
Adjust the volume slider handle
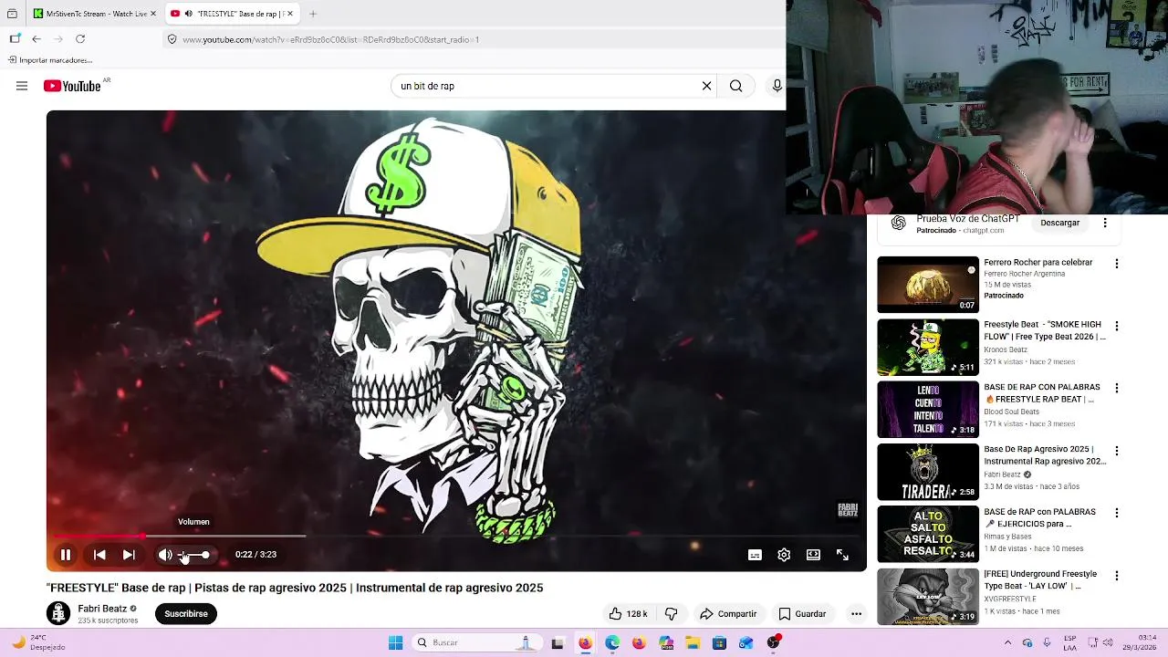coord(205,555)
